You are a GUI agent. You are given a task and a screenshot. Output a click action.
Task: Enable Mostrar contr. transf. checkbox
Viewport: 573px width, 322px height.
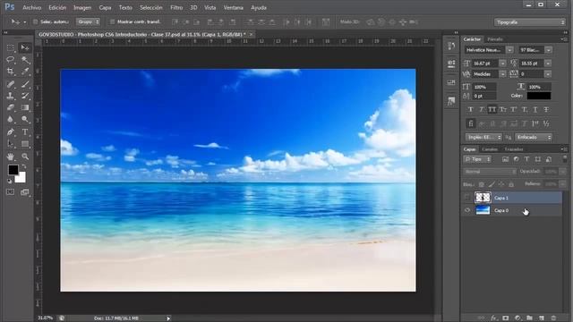112,21
